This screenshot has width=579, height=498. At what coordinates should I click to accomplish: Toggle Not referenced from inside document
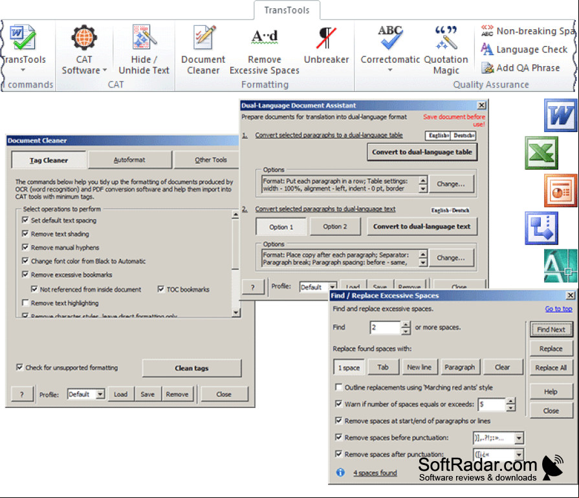(34, 289)
